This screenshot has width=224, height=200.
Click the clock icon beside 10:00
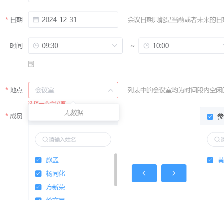coord(146,46)
